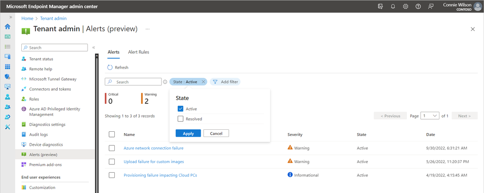Select checkbox for Upload failure for custom images
The image size is (484, 193).
point(112,162)
